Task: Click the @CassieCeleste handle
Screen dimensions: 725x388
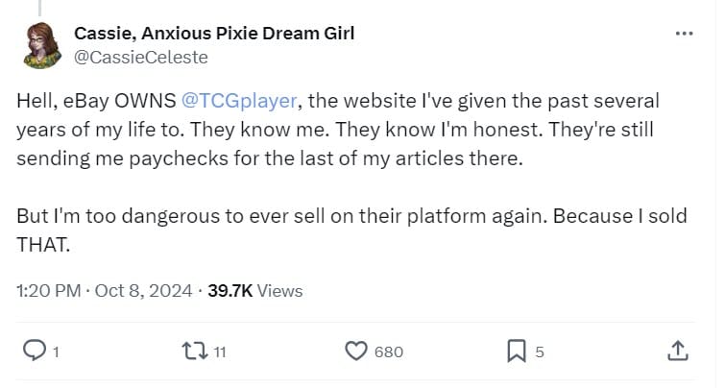Action: [x=140, y=57]
